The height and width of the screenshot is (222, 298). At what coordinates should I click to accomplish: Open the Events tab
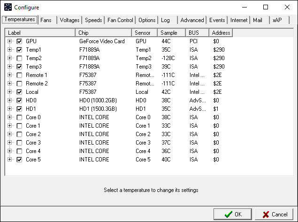click(217, 20)
